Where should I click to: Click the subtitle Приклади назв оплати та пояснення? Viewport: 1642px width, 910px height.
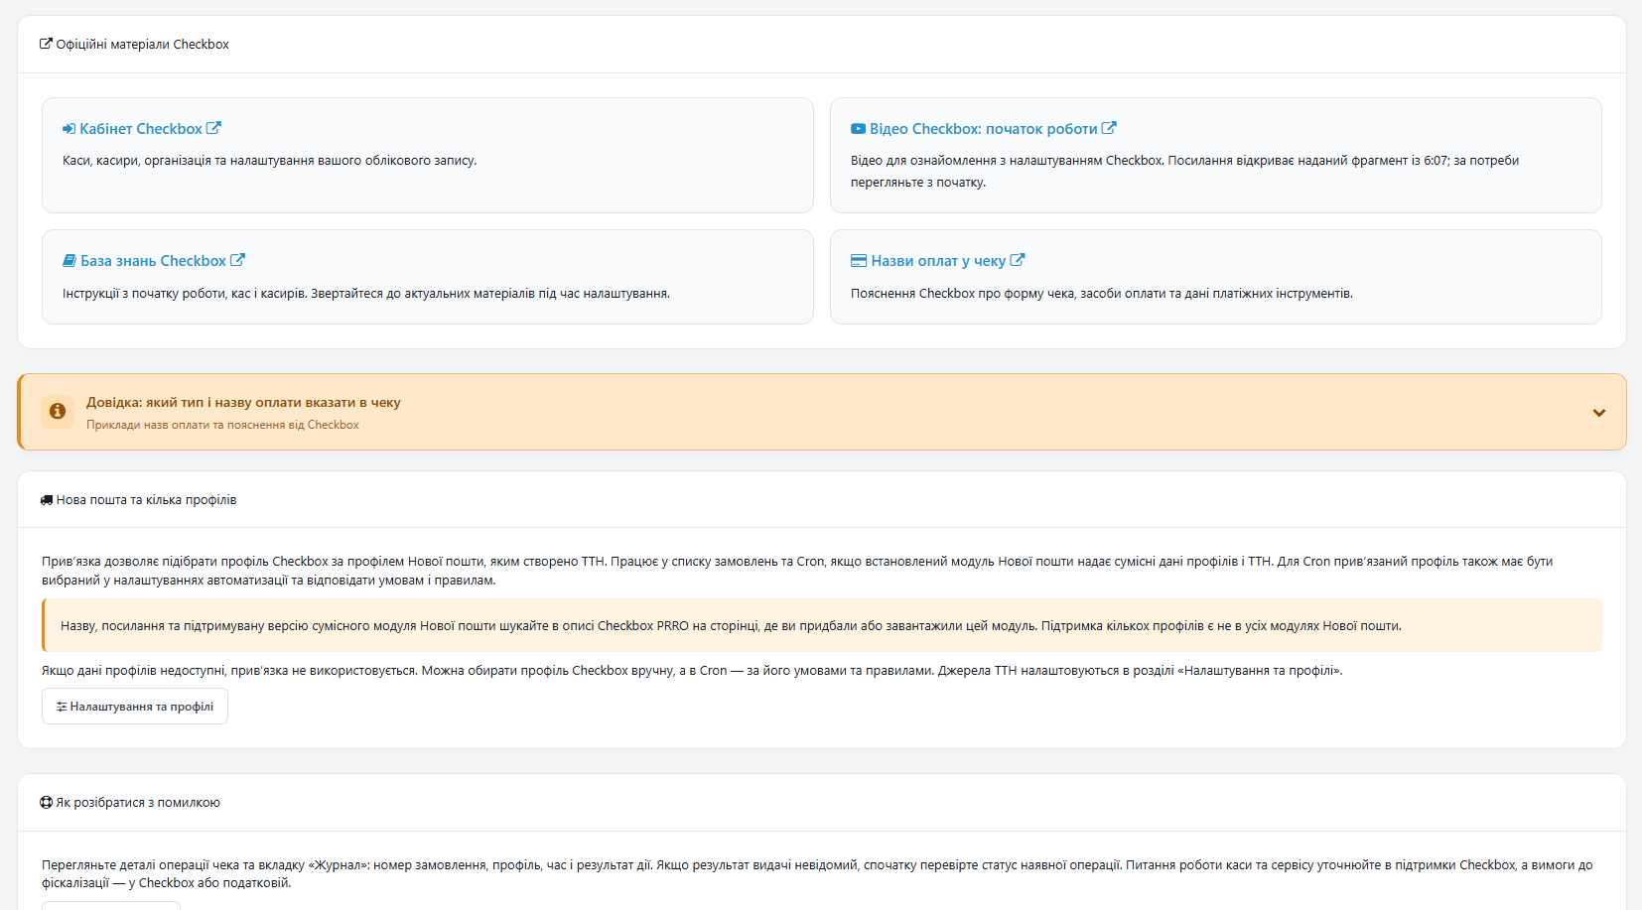[x=222, y=425]
